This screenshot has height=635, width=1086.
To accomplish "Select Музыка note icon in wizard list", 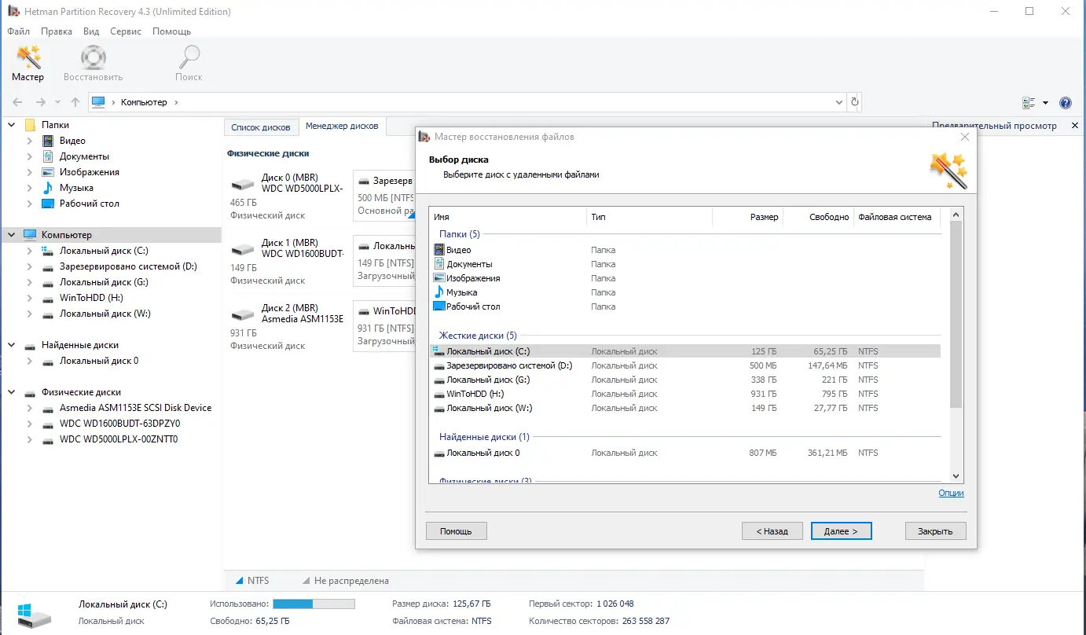I will 439,292.
